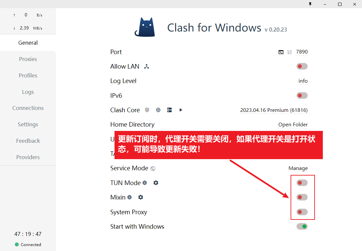Screen dimensions: 362x251
Task: Disable Start with Windows toggle
Action: [x=302, y=226]
